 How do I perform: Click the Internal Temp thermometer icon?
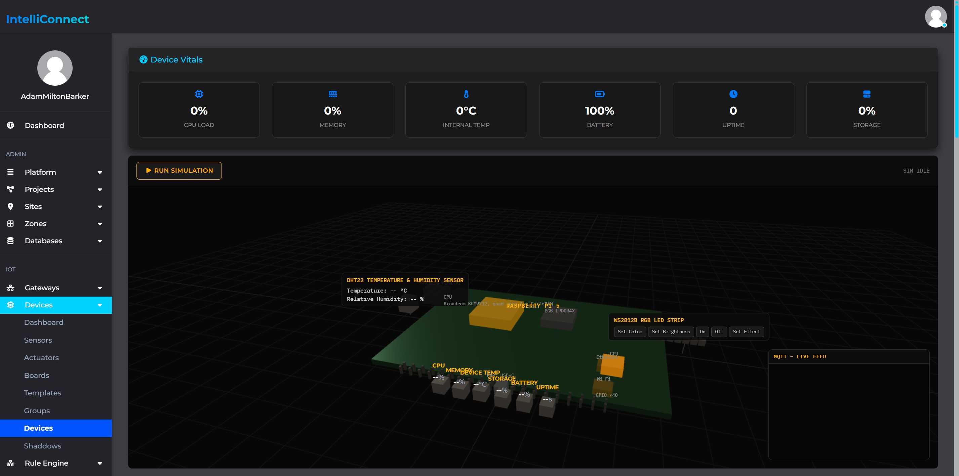466,94
